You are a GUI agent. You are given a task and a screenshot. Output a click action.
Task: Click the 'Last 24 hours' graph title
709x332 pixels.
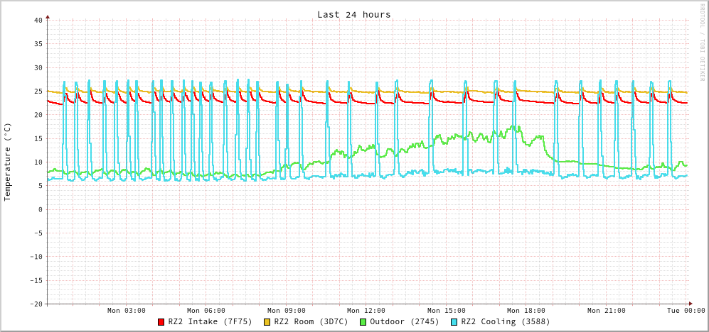353,14
